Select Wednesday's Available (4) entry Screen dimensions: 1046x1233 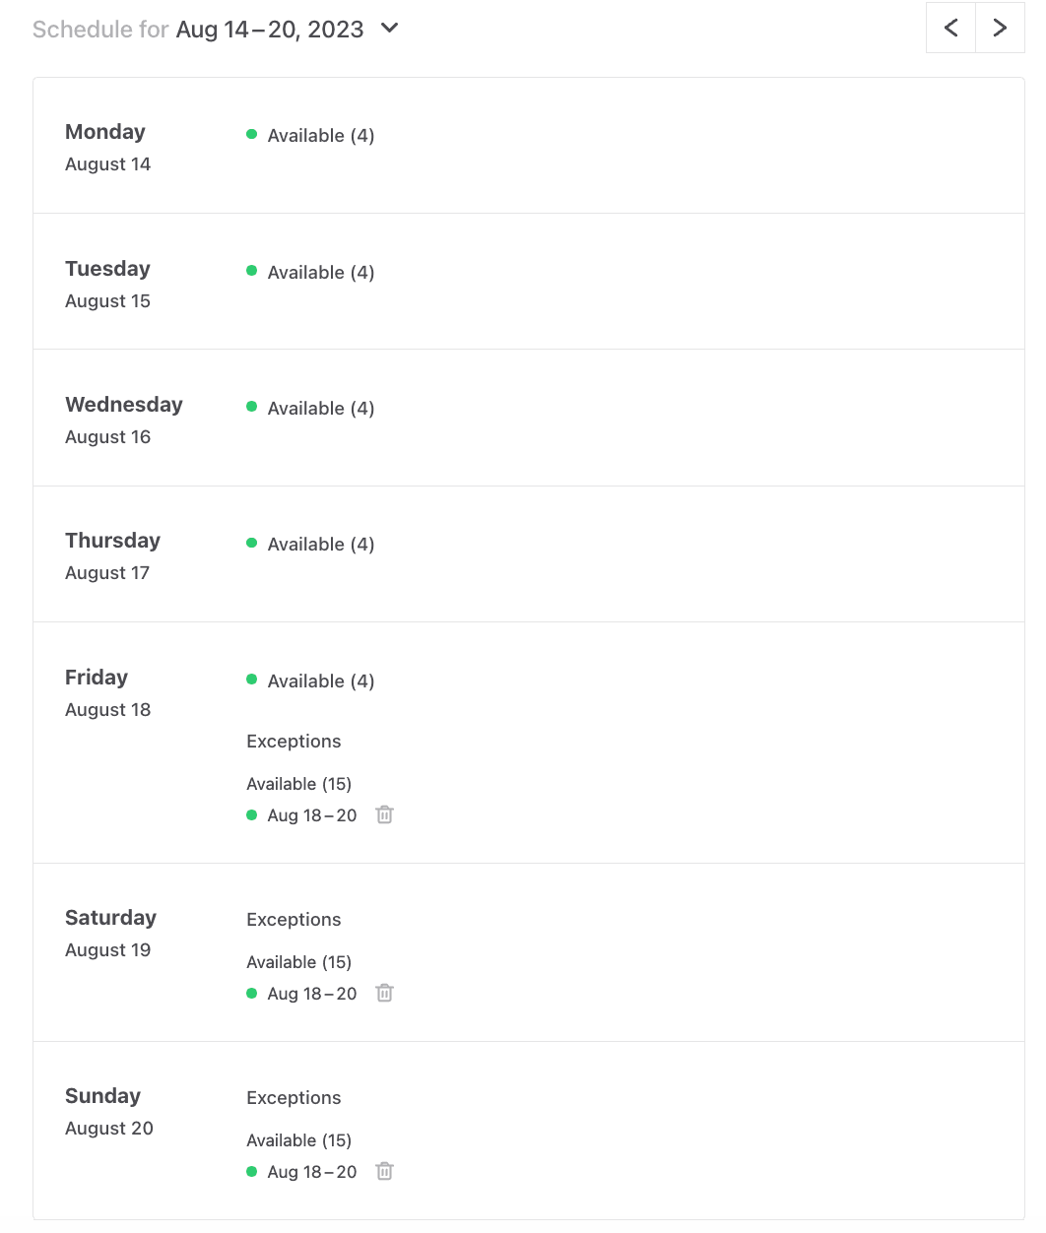[320, 409]
